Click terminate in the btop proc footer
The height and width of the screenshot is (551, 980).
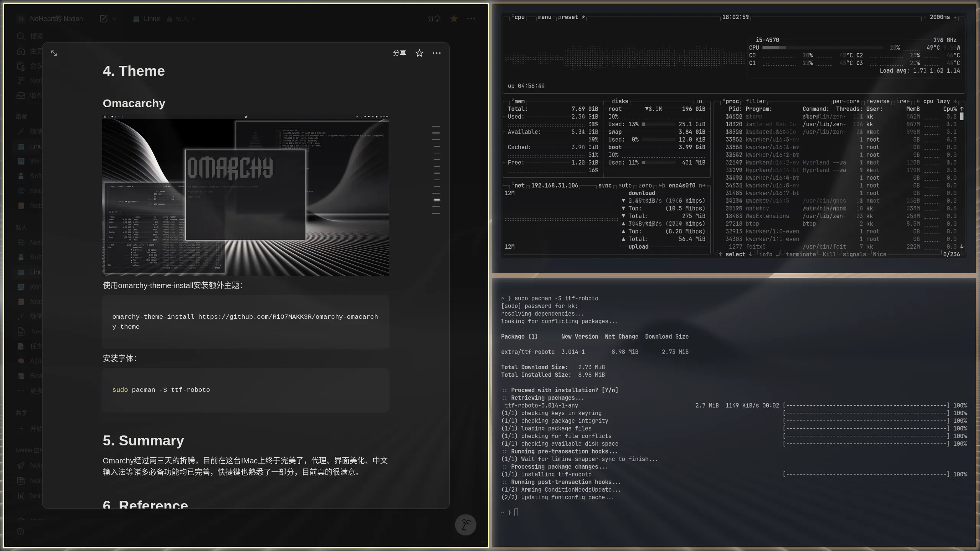[801, 254]
